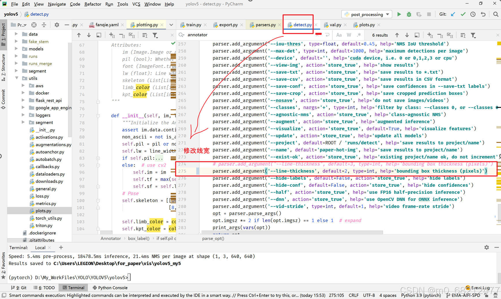Viewport: 501px width, 299px height.
Task: Expand the loggers folder
Action: click(x=23, y=115)
